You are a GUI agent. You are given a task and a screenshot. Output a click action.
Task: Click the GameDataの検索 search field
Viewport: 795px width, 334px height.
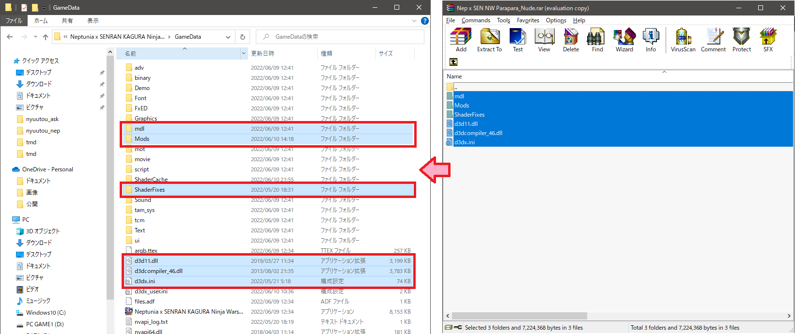340,37
